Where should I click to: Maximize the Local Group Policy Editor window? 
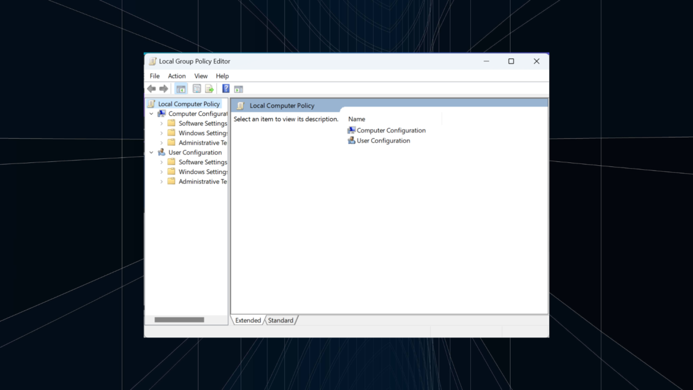(x=511, y=61)
